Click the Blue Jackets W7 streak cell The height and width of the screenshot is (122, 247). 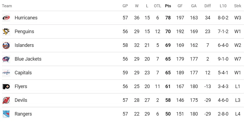[238, 59]
